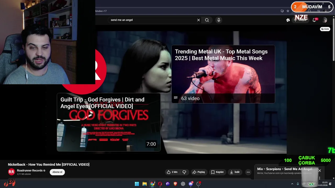Close the Mix Scorpions playlist panel
This screenshot has width=335, height=188.
click(x=320, y=171)
